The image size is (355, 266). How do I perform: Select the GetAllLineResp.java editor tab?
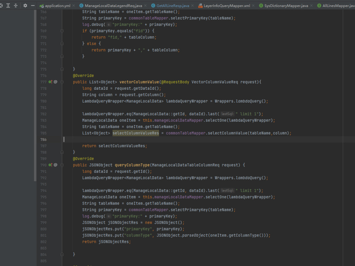pos(173,6)
